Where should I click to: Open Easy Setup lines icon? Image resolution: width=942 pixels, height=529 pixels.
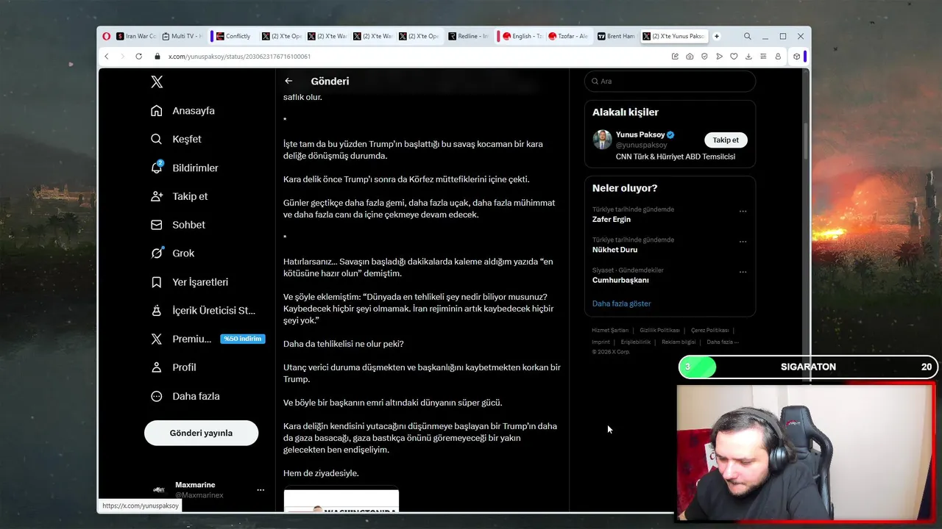[763, 57]
